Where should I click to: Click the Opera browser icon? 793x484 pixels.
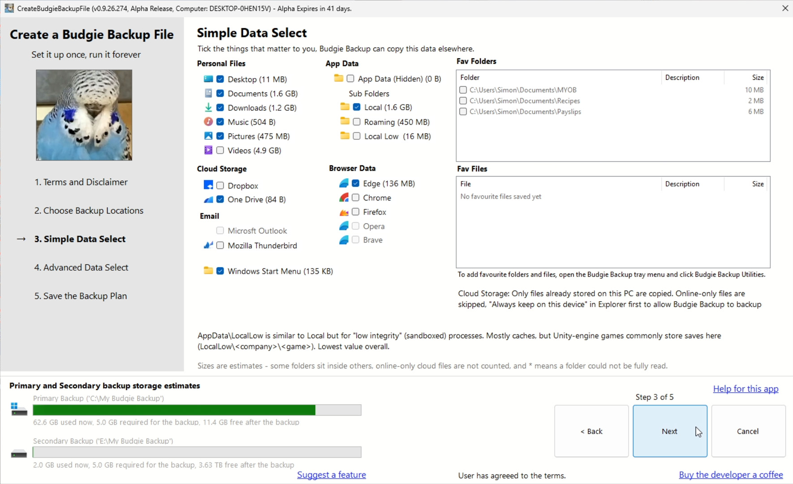[344, 226]
